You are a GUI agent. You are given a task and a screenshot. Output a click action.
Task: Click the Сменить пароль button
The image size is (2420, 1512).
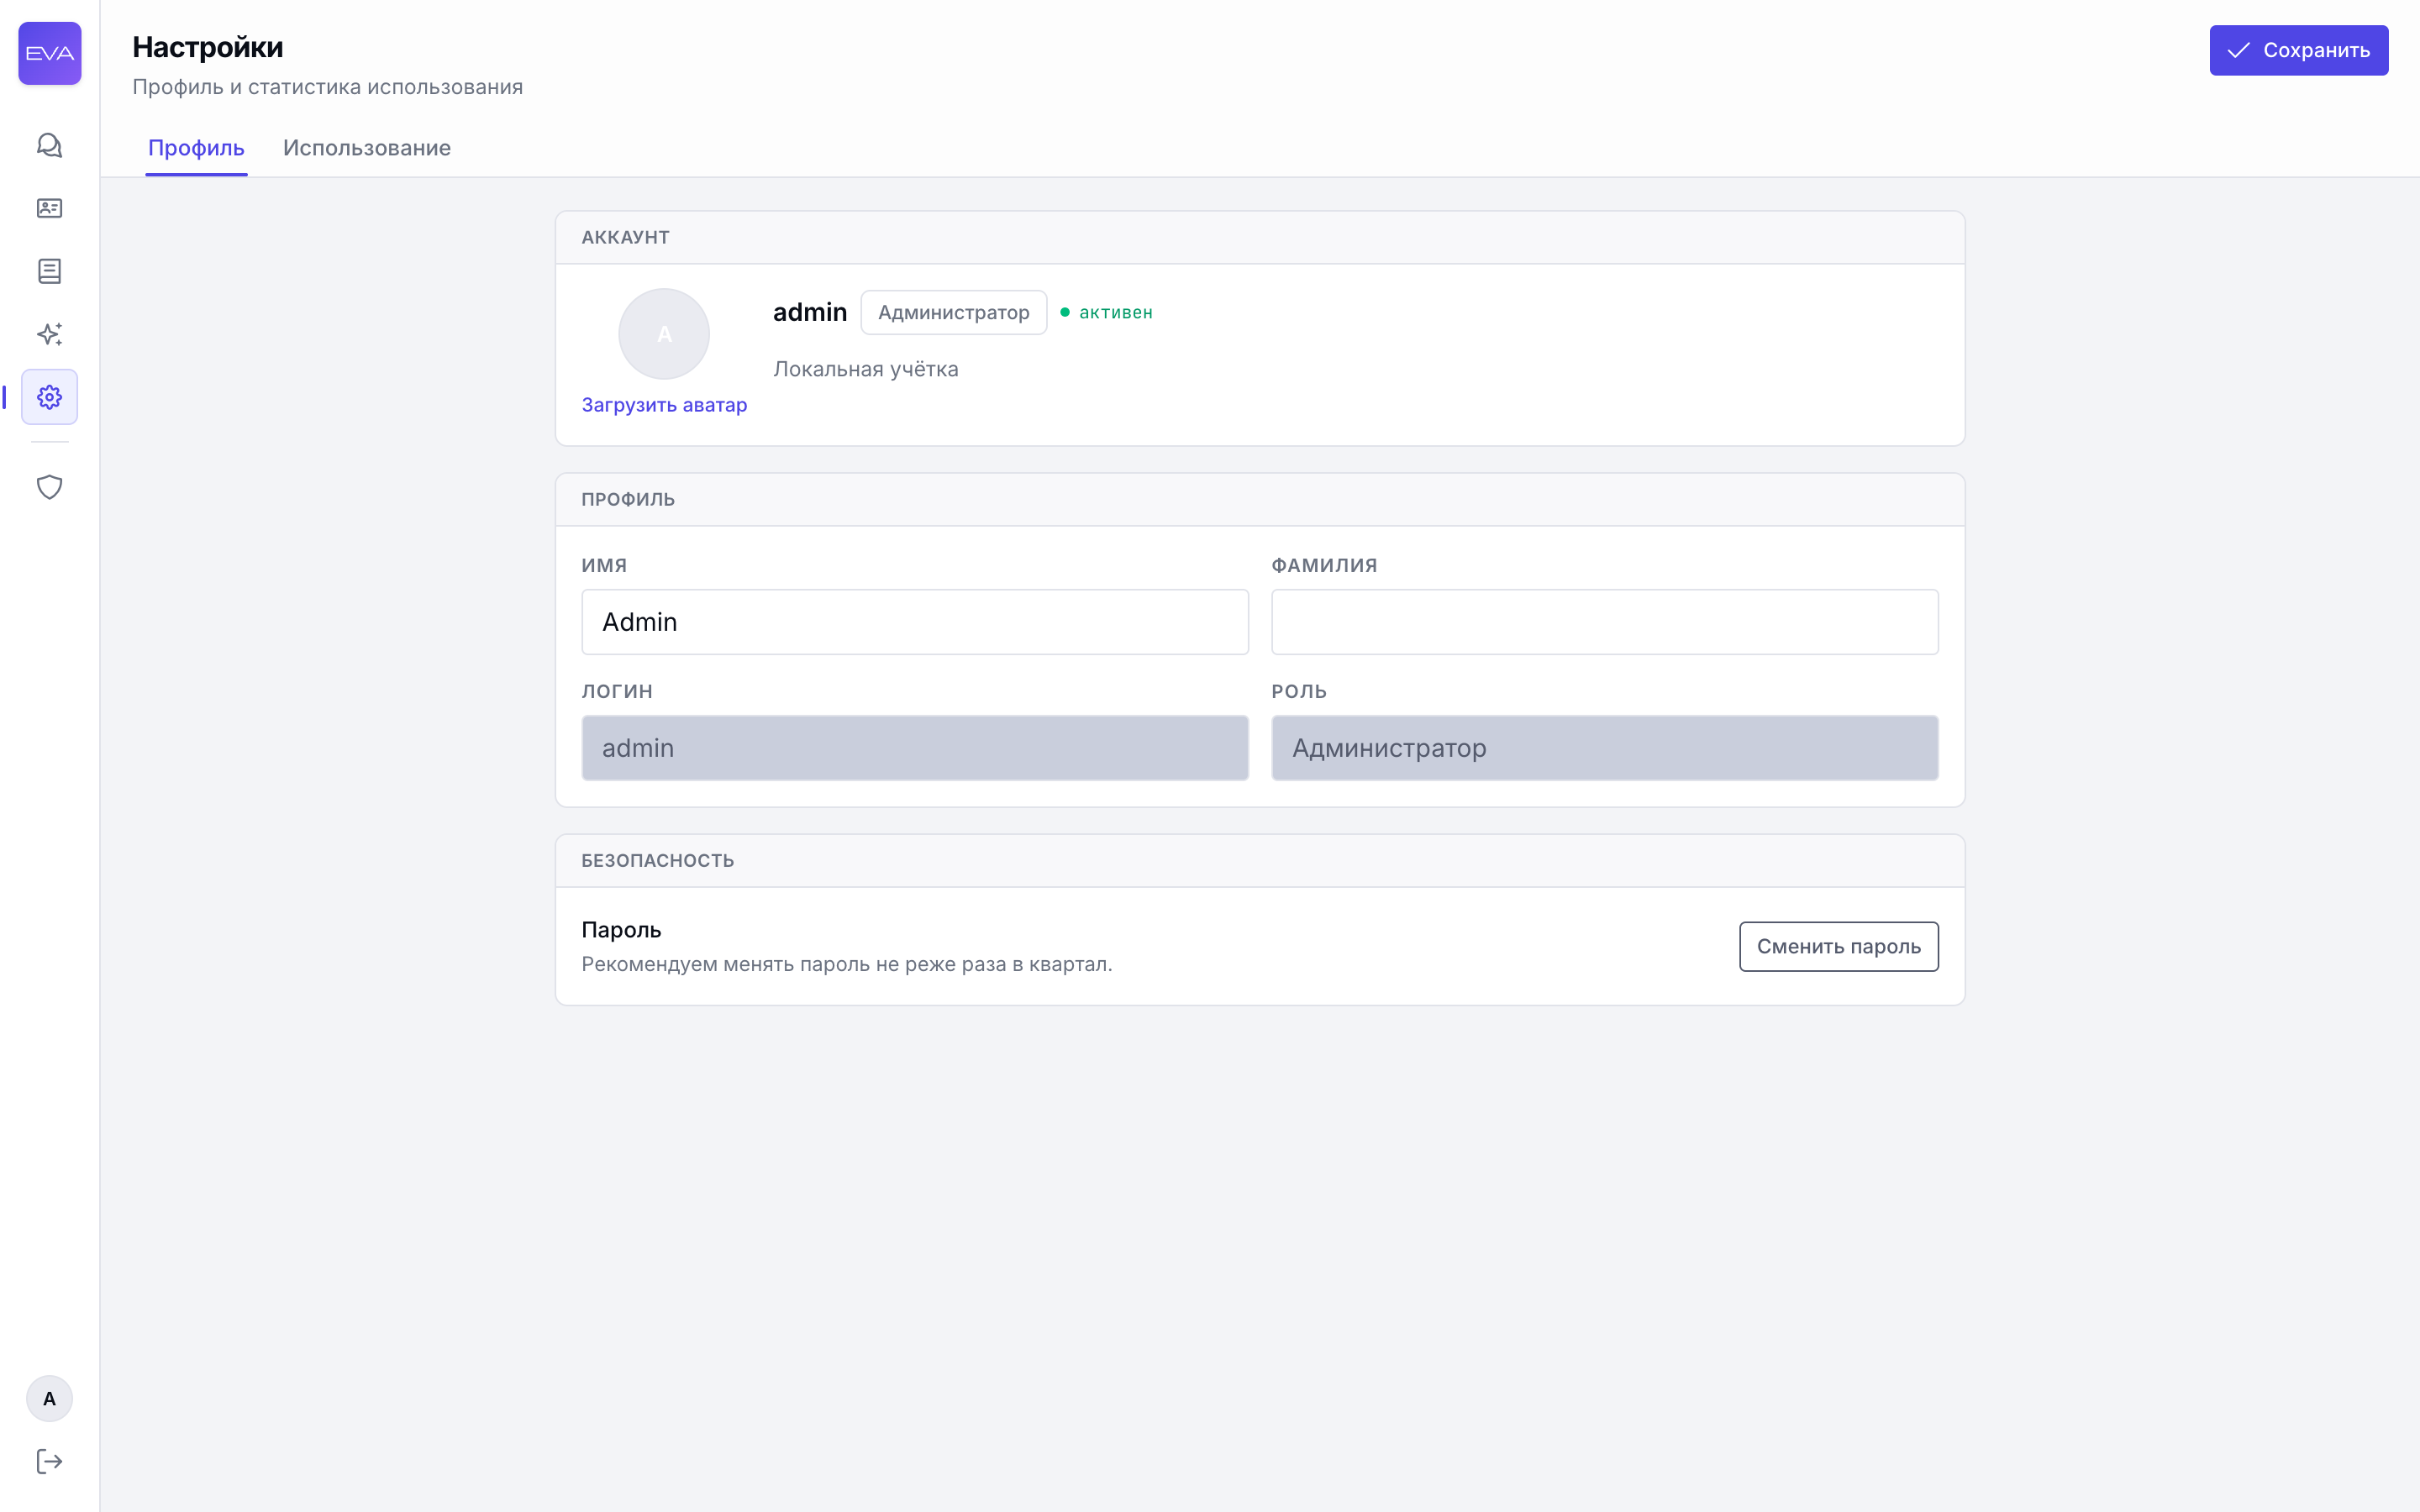point(1838,946)
